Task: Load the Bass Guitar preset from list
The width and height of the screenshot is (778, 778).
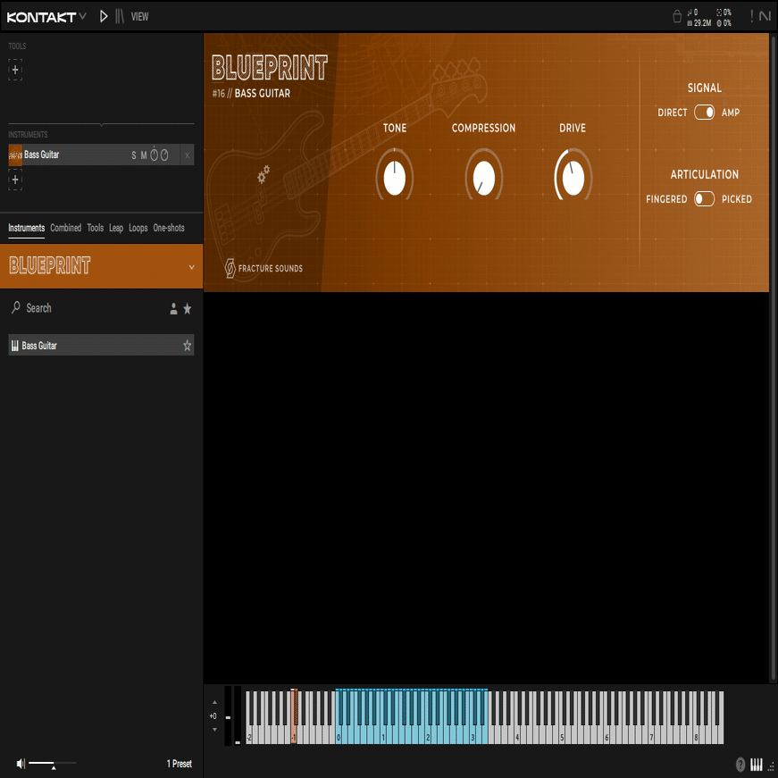Action: (x=101, y=346)
